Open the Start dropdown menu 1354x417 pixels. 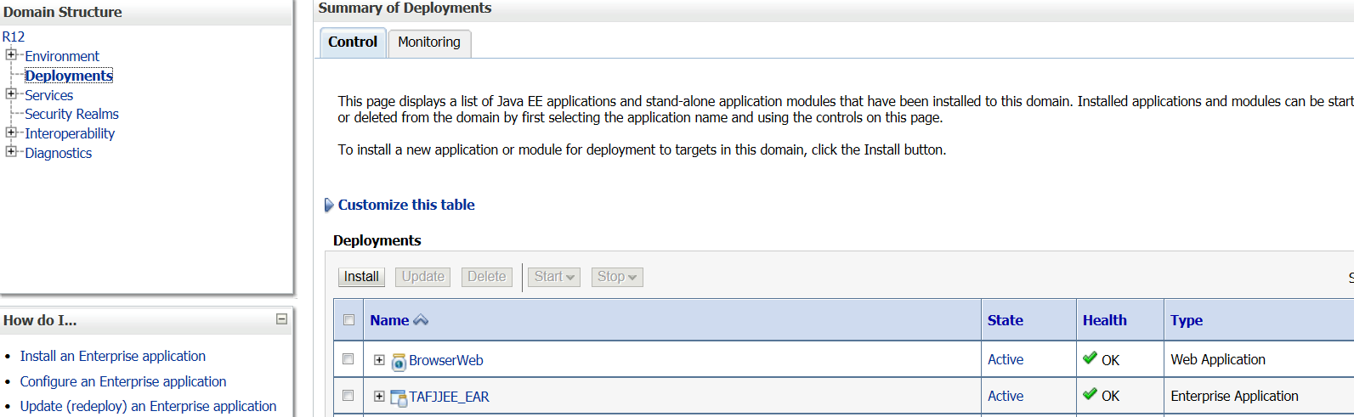click(554, 277)
